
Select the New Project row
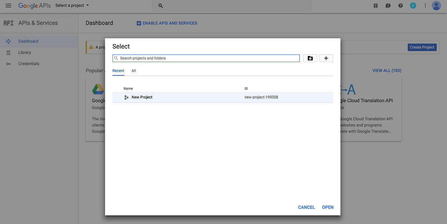tap(223, 97)
